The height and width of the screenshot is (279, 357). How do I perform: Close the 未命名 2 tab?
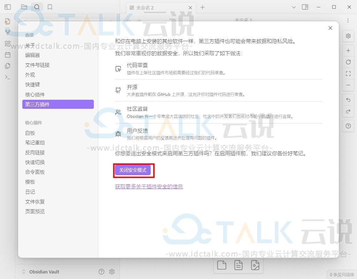pos(190,8)
